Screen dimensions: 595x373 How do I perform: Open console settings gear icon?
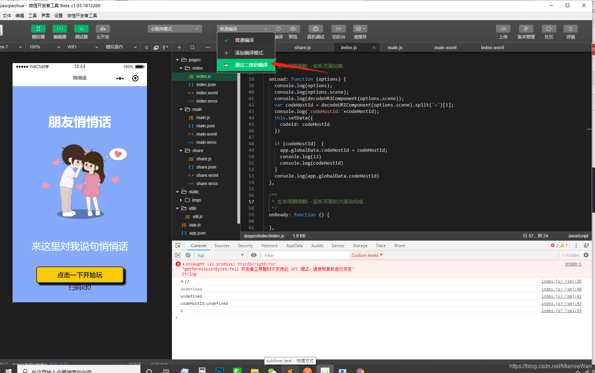(x=586, y=255)
